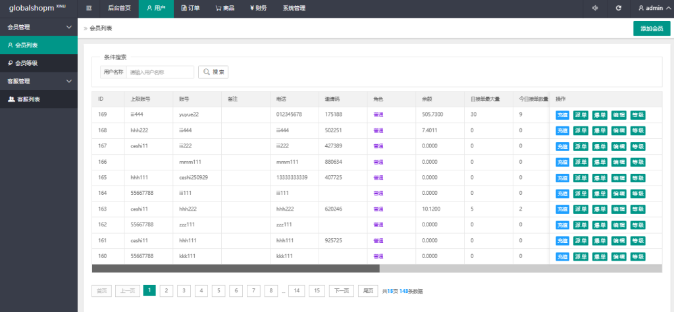Click the 搜索 magnifier search button
The height and width of the screenshot is (312, 674).
tap(213, 72)
